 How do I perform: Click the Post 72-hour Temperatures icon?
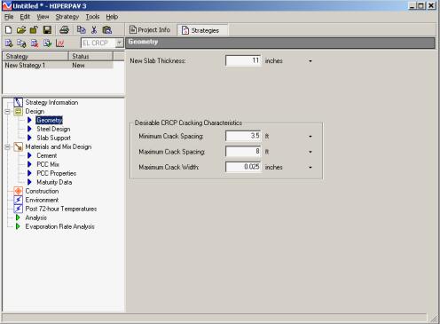(19, 209)
